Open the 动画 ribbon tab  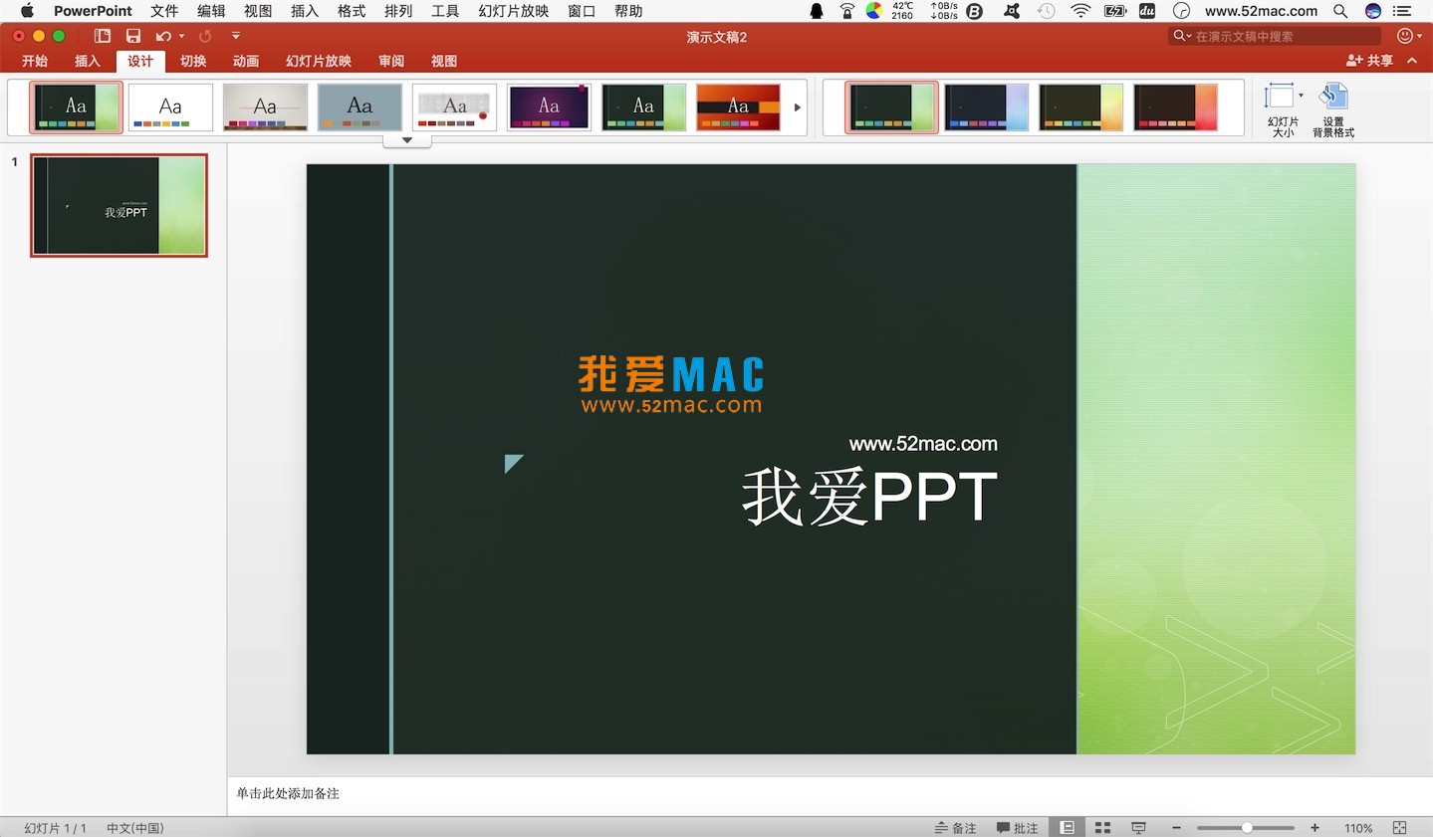tap(246, 61)
